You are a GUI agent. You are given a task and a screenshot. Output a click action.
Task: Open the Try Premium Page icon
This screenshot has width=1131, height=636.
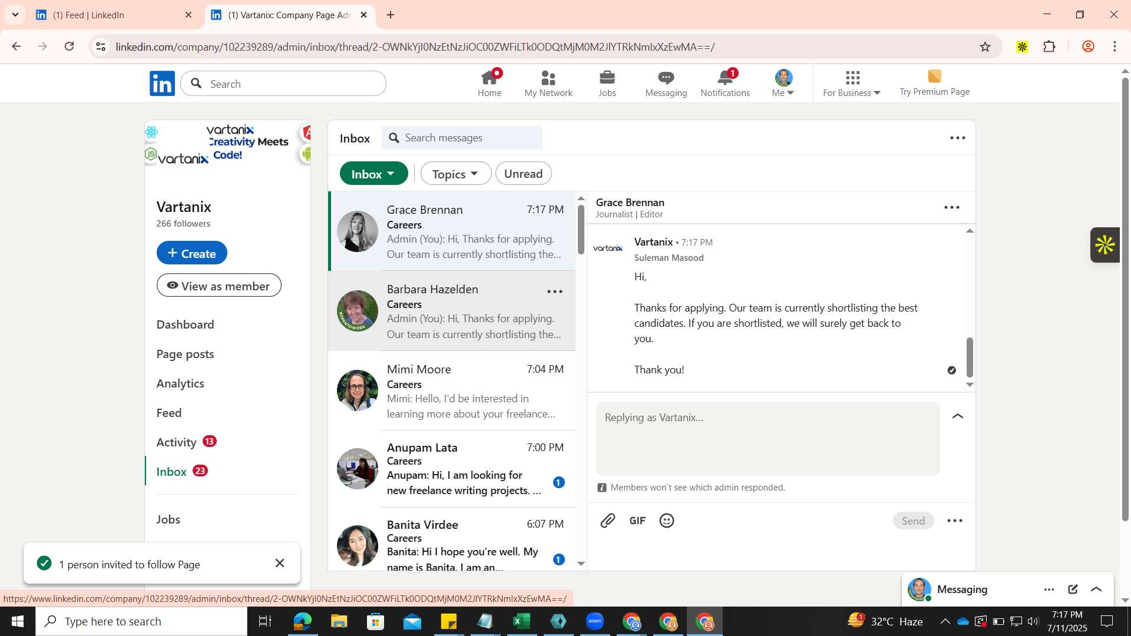934,83
